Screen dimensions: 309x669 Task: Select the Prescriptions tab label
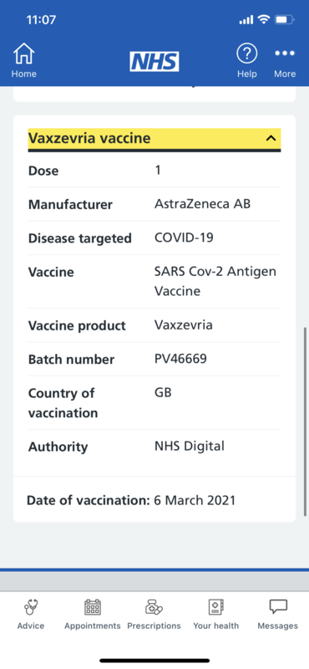coord(154,626)
